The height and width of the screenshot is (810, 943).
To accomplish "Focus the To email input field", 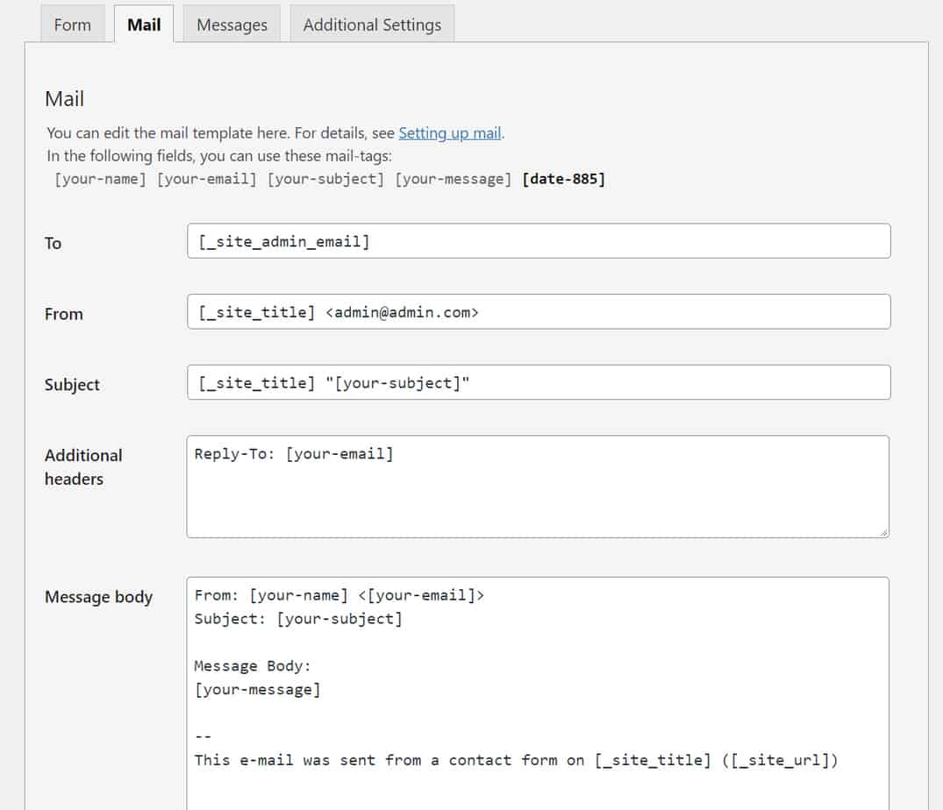I will [x=539, y=241].
